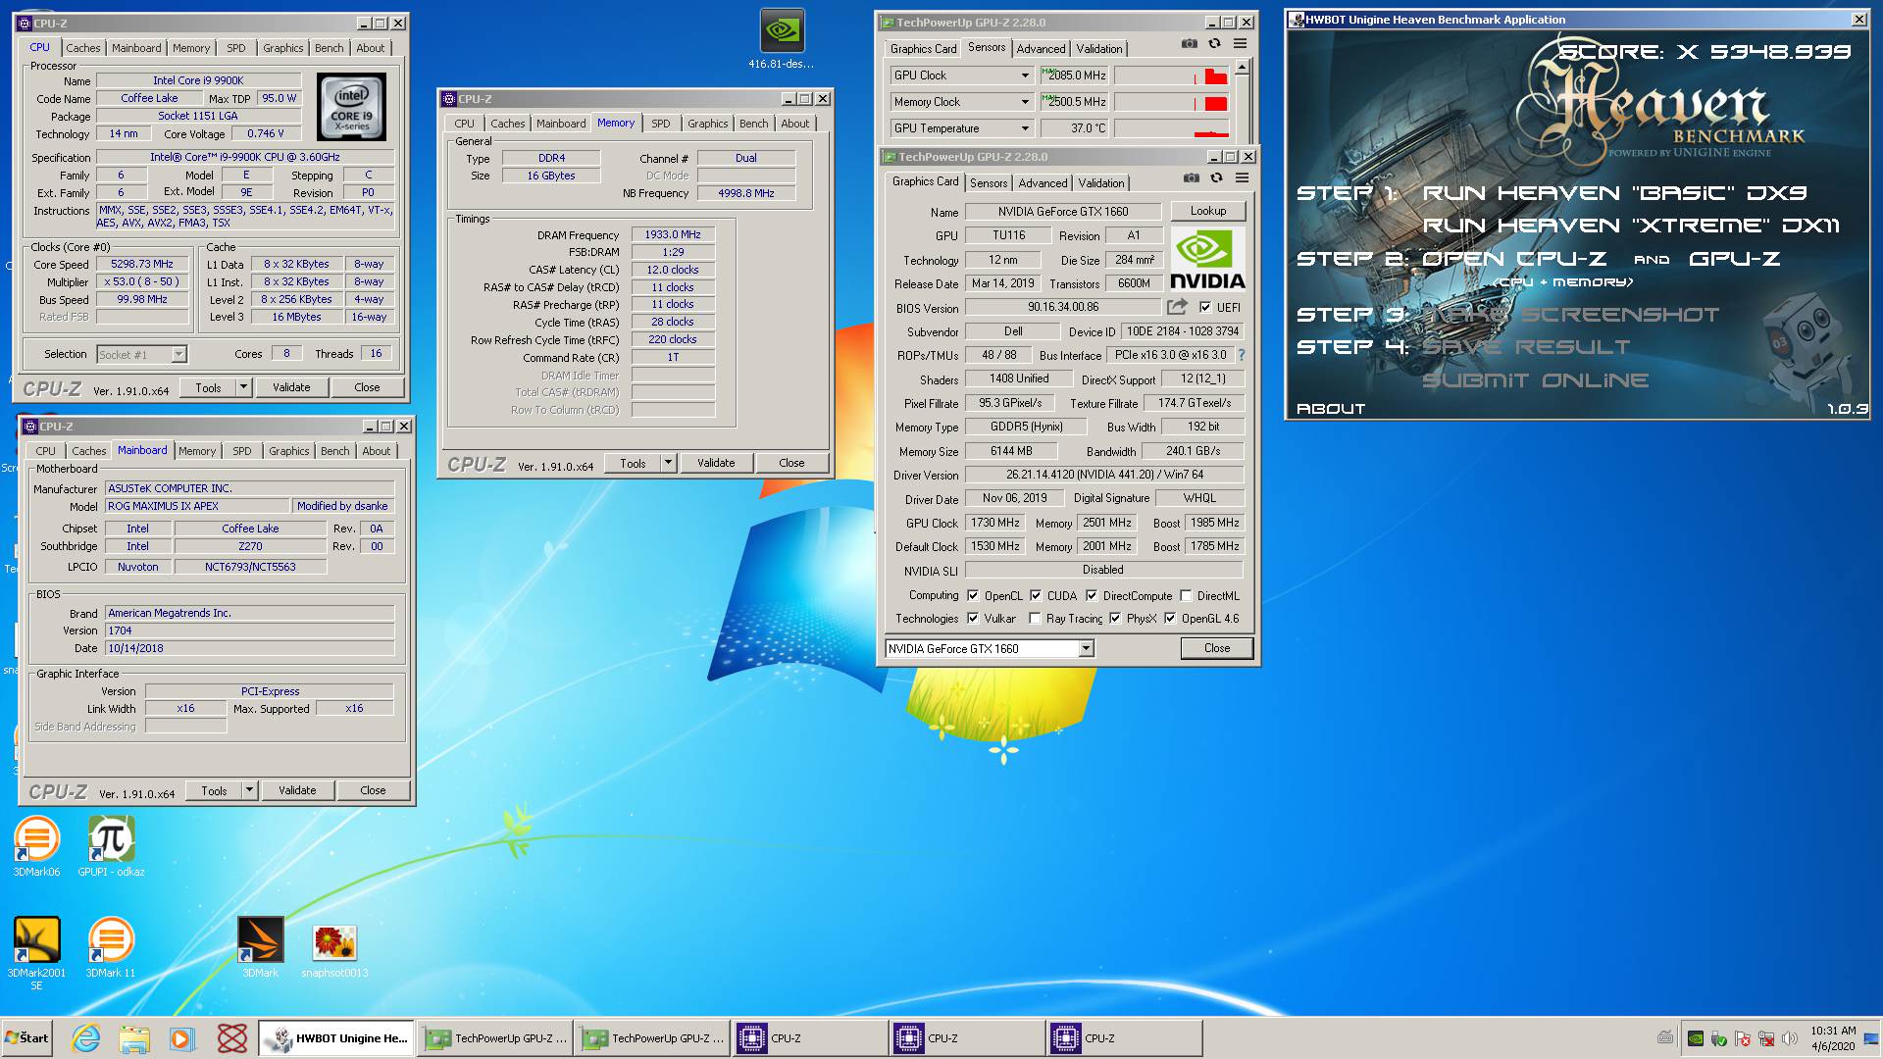The height and width of the screenshot is (1059, 1883).
Task: Open the GPU Temperature sensor dropdown
Action: (1025, 128)
